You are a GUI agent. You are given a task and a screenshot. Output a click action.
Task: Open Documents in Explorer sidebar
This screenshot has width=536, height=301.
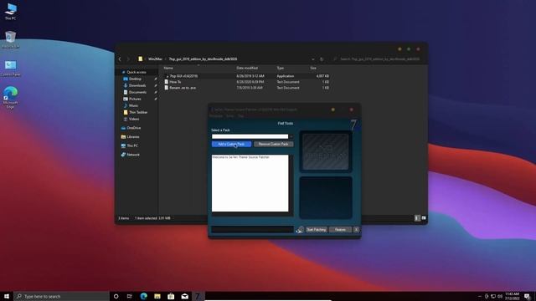(x=137, y=92)
